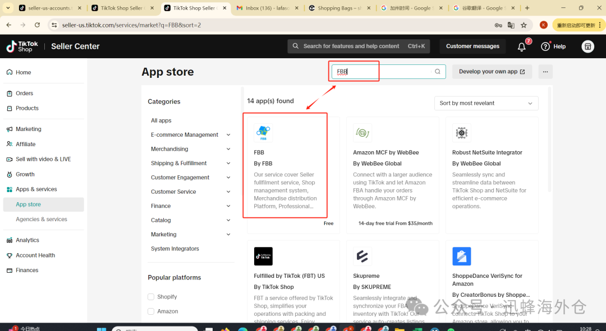Open the shop profile icon
The height and width of the screenshot is (331, 606).
point(587,46)
